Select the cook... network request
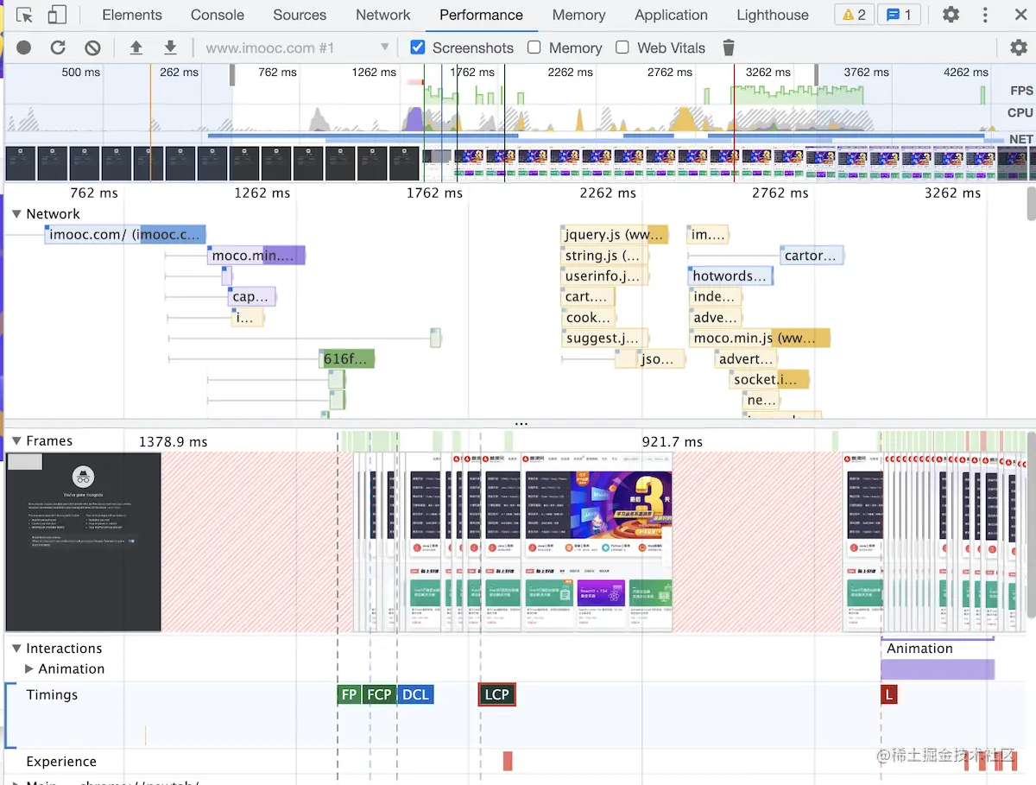 click(x=587, y=317)
